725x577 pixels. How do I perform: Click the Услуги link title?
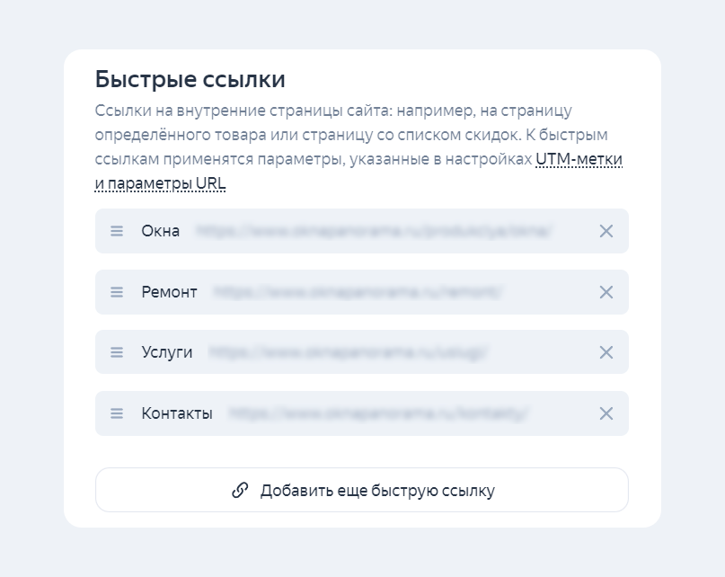coord(167,352)
